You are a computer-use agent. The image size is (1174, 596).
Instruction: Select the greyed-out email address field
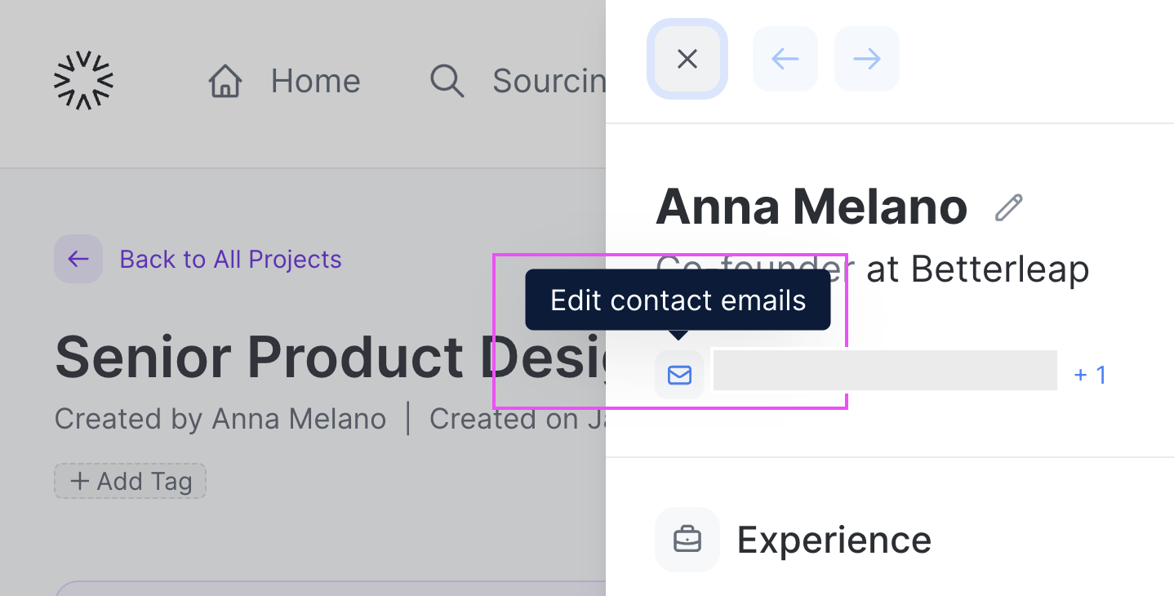click(x=885, y=371)
